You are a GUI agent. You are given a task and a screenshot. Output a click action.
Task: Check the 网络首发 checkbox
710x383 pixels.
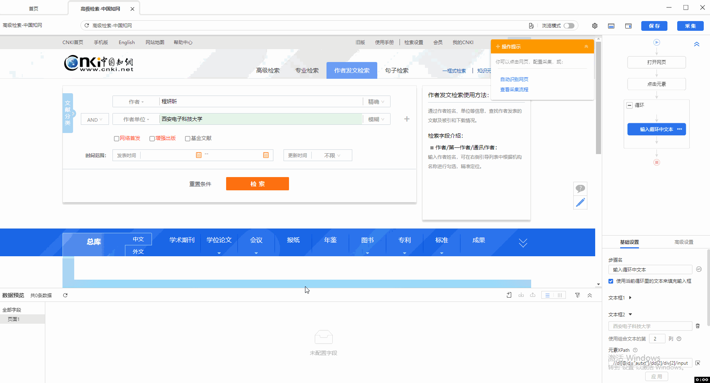(x=116, y=138)
